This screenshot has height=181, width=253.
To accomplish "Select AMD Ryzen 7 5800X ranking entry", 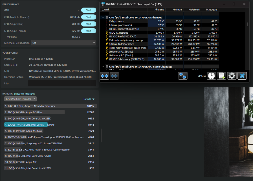I will coord(50,150).
